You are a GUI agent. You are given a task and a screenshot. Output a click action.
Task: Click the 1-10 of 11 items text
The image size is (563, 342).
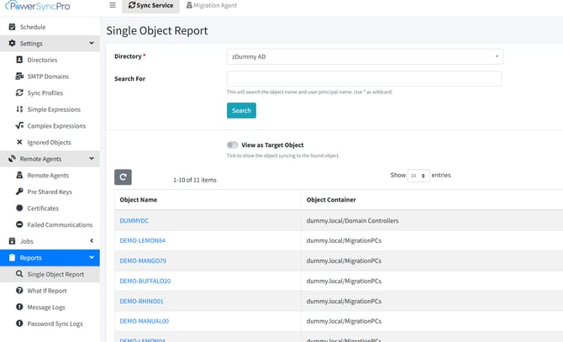pyautogui.click(x=195, y=180)
